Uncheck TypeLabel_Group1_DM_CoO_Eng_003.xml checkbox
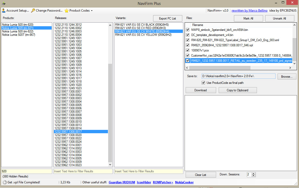This screenshot has width=299, height=188. click(188, 40)
